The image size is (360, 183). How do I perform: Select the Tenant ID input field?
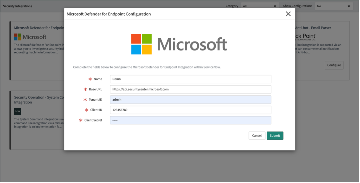(190, 100)
